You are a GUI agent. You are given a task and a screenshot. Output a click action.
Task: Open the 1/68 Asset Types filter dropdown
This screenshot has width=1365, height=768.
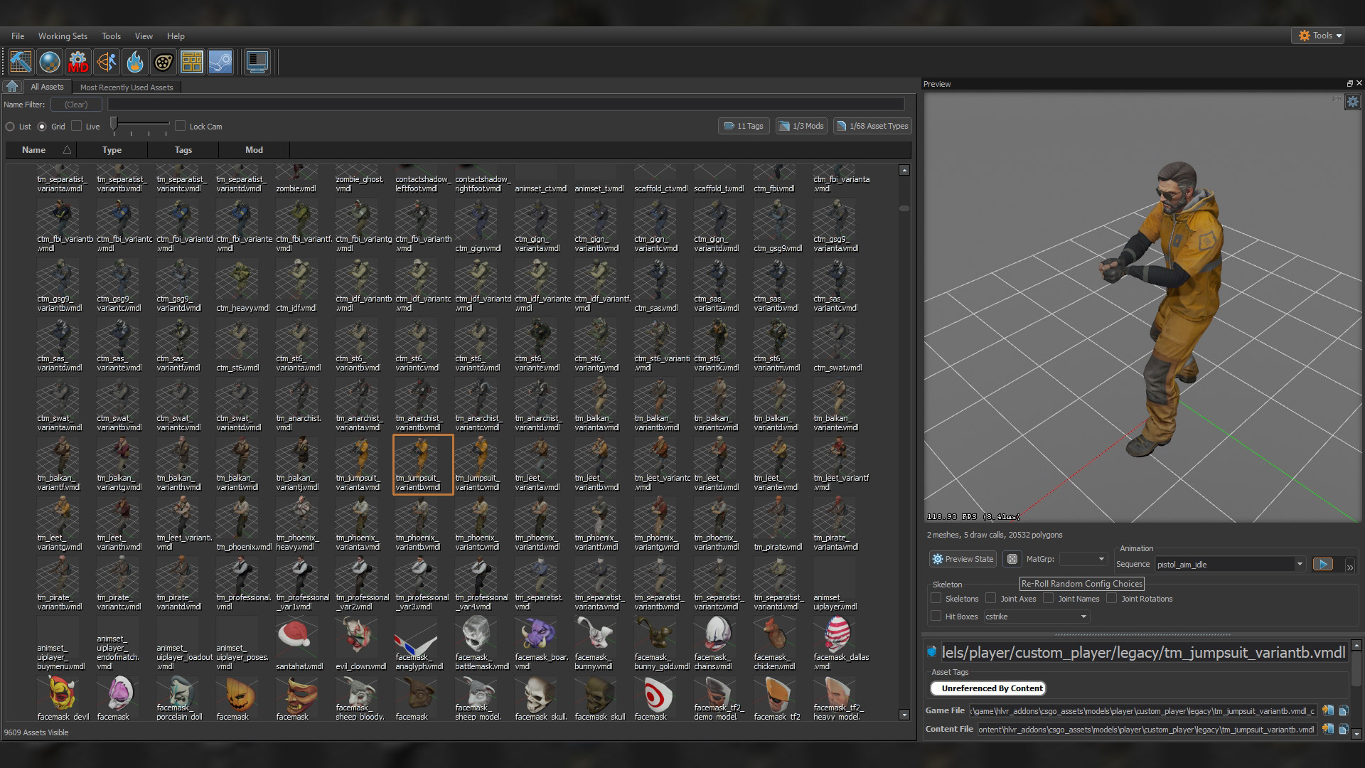click(872, 126)
